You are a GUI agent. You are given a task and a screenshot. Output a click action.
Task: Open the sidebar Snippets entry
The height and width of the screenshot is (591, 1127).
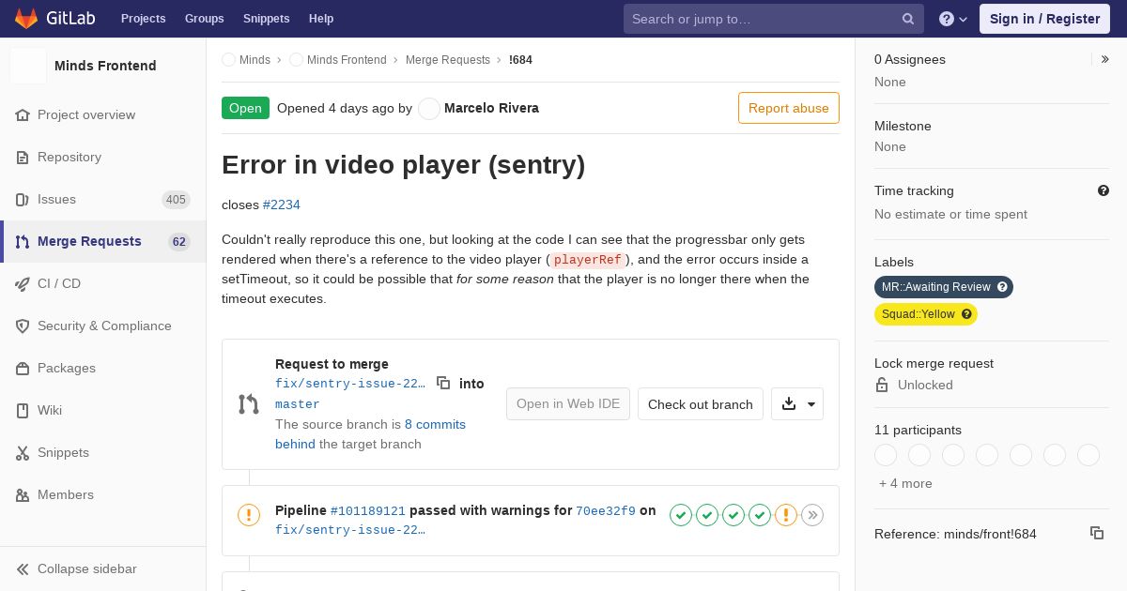pyautogui.click(x=103, y=452)
